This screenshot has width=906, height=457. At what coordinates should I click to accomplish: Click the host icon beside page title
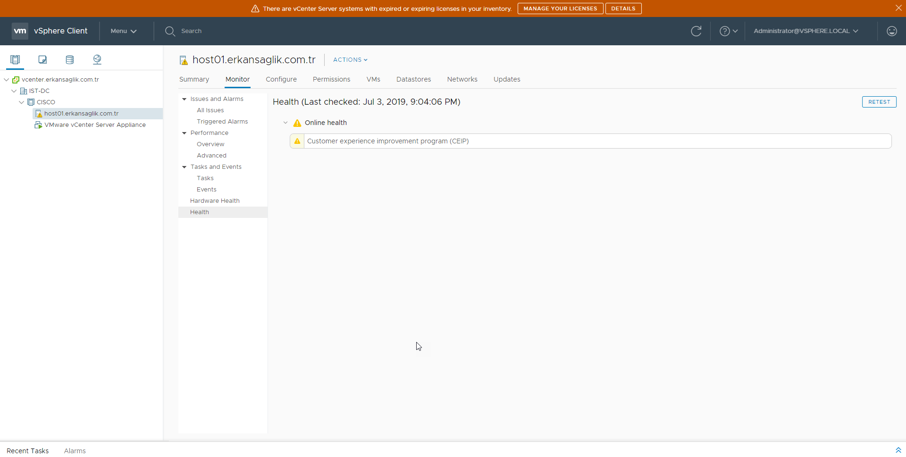(184, 60)
